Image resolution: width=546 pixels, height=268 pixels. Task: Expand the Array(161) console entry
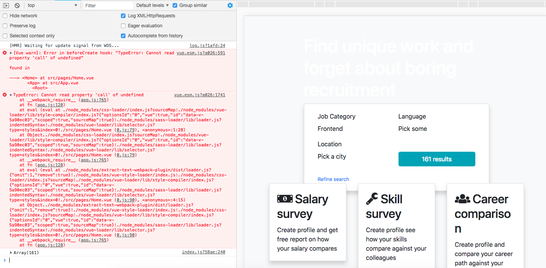(x=10, y=252)
